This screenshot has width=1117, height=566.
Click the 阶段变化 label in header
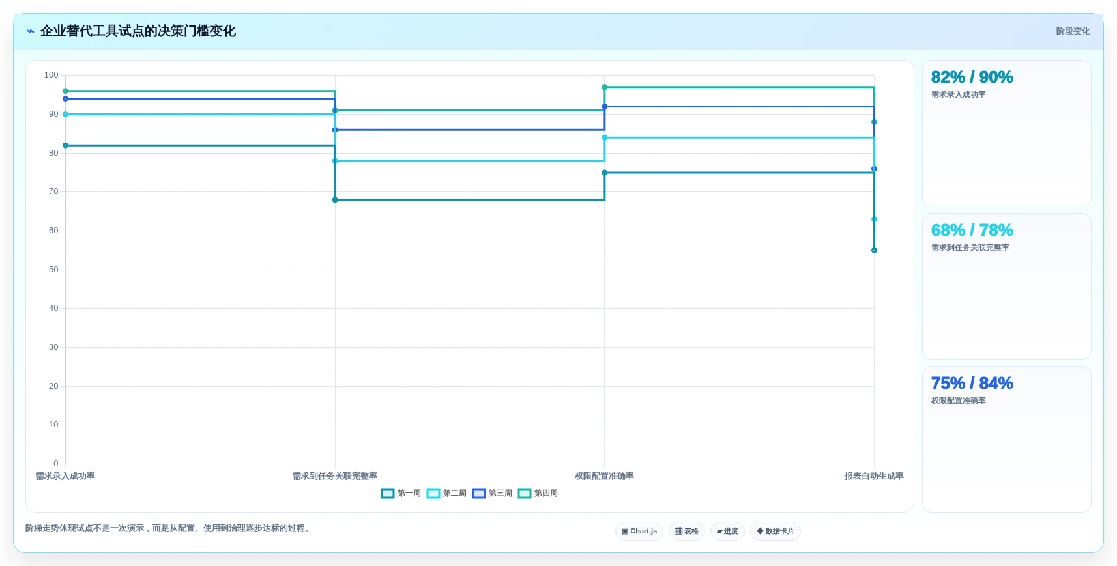(1073, 31)
